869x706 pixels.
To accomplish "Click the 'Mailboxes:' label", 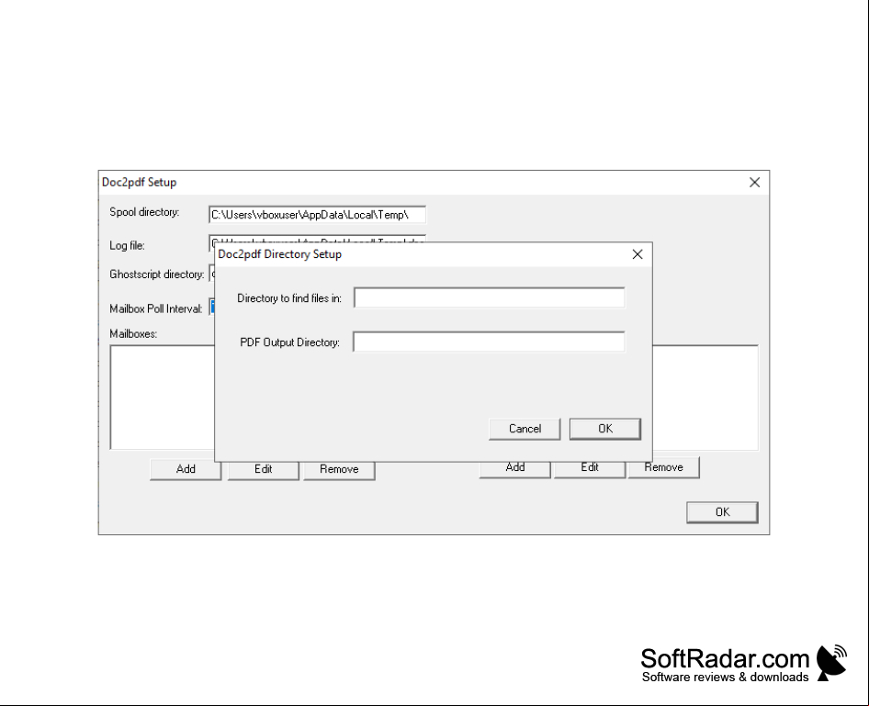I will click(133, 334).
